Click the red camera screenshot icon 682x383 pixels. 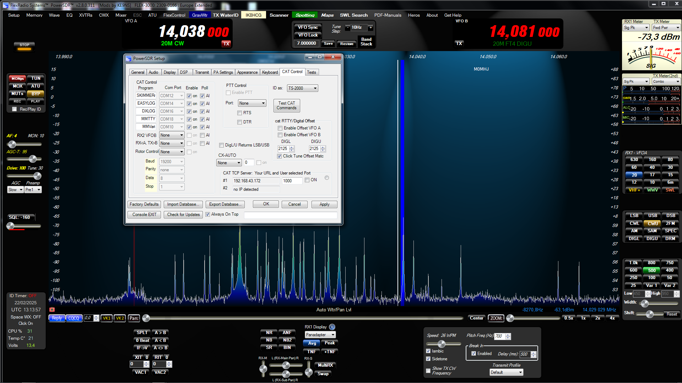[52, 310]
